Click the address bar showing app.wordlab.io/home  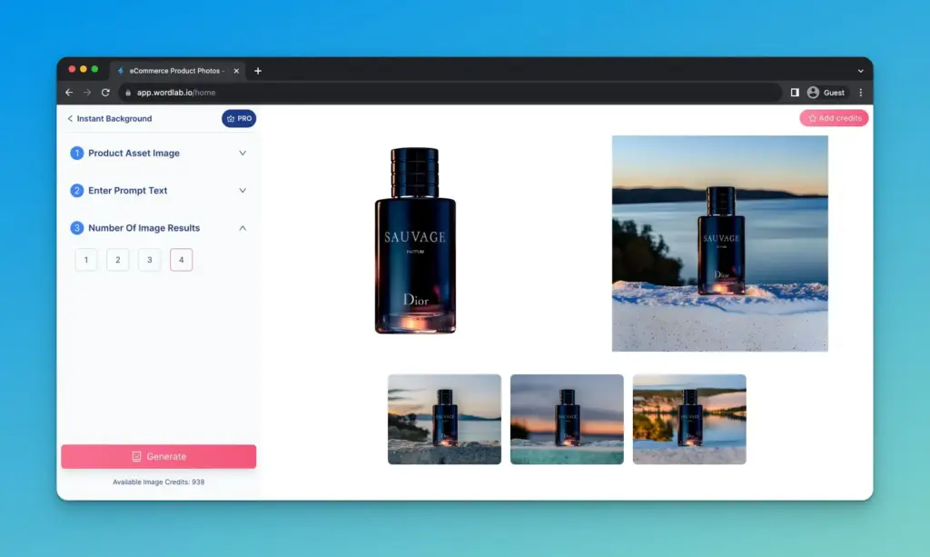pyautogui.click(x=450, y=93)
